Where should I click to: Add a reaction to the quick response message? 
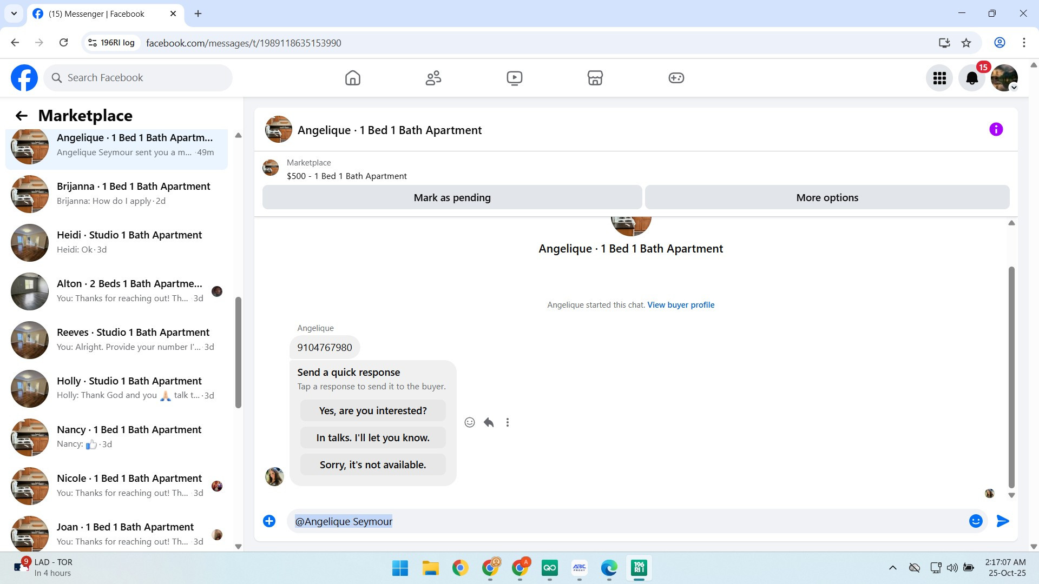pos(470,422)
